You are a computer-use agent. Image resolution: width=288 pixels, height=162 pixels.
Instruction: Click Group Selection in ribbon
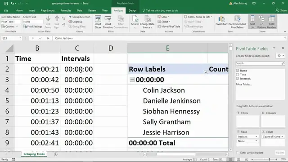(80, 17)
